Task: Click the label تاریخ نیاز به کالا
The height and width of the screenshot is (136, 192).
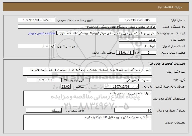Action: 74,80
